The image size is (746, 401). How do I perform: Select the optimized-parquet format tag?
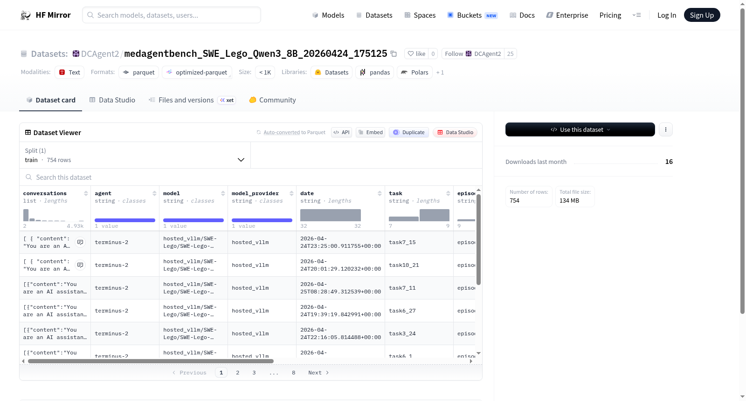pyautogui.click(x=197, y=72)
